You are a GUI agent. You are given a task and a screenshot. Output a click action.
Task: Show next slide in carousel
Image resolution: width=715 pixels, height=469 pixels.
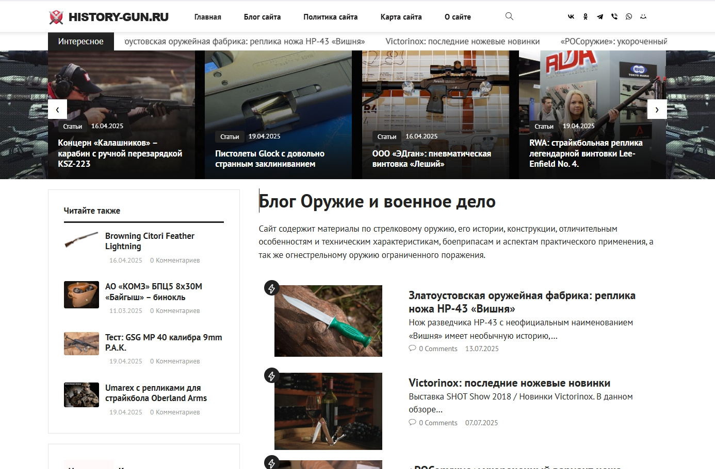coord(657,110)
